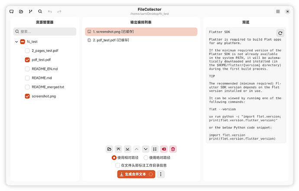Click the preview text area
The image size is (299, 191).
point(246,85)
